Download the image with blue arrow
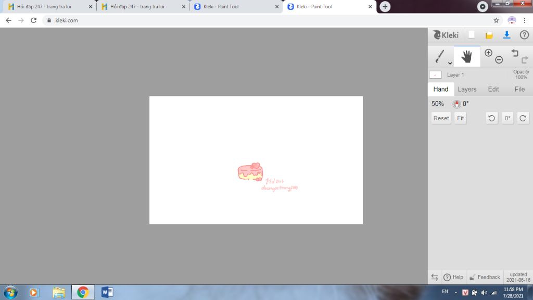 tap(506, 35)
